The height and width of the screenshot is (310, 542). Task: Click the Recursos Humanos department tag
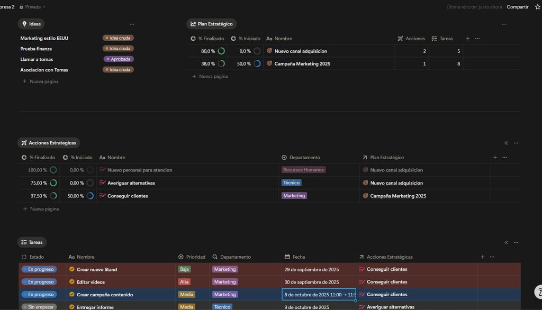(303, 170)
